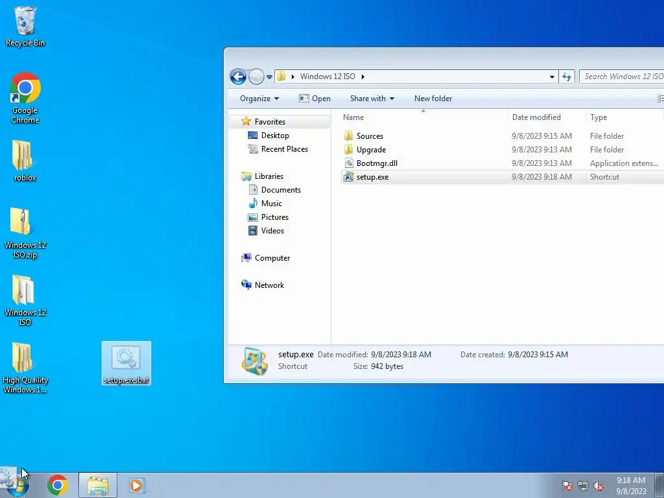Viewport: 664px width, 498px height.
Task: Click the Refresh button in address bar
Action: (x=567, y=77)
